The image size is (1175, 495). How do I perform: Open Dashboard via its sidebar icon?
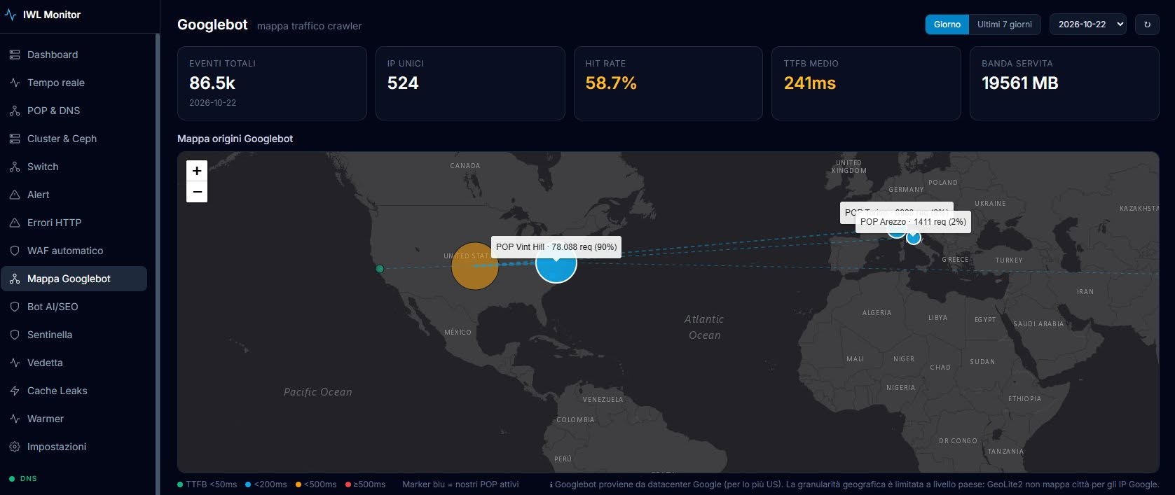15,55
